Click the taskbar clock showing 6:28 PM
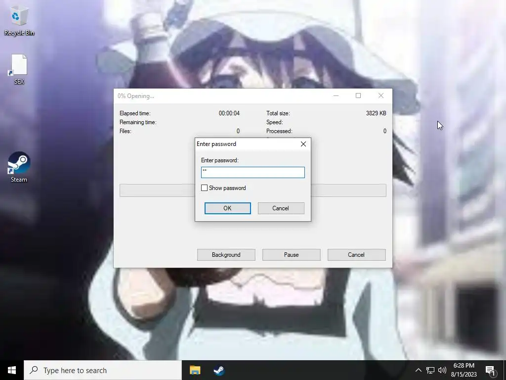Screen dimensions: 506x380 [464, 370]
